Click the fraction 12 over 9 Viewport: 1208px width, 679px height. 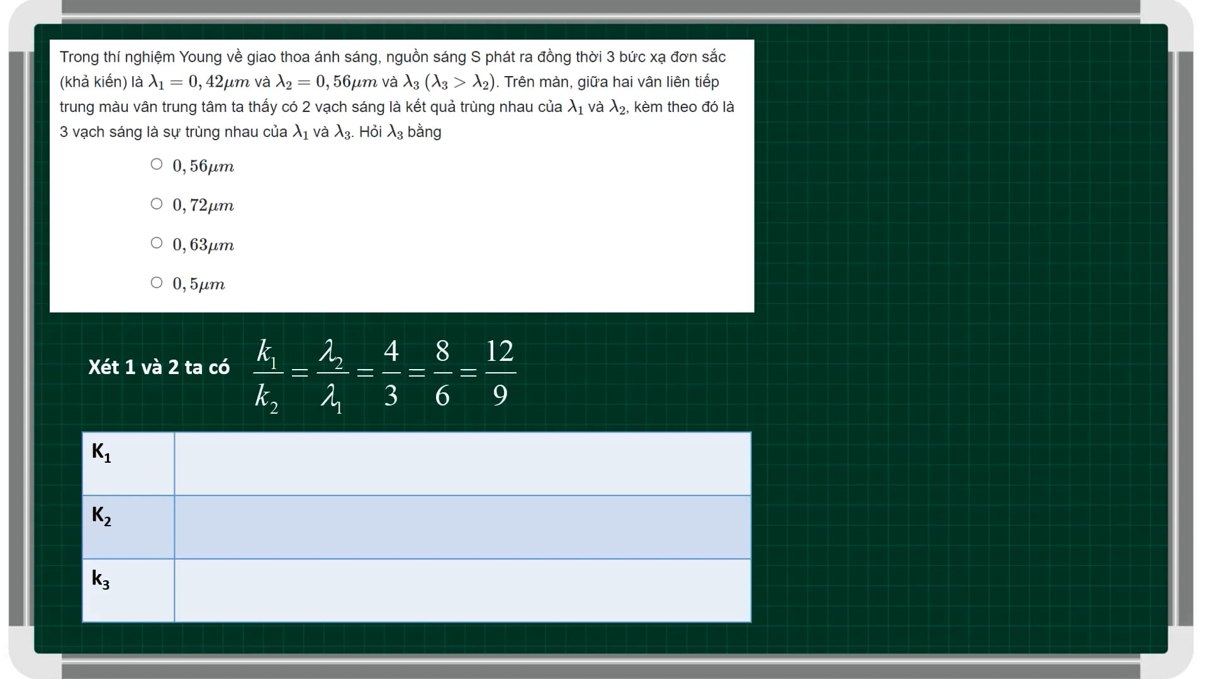point(500,373)
